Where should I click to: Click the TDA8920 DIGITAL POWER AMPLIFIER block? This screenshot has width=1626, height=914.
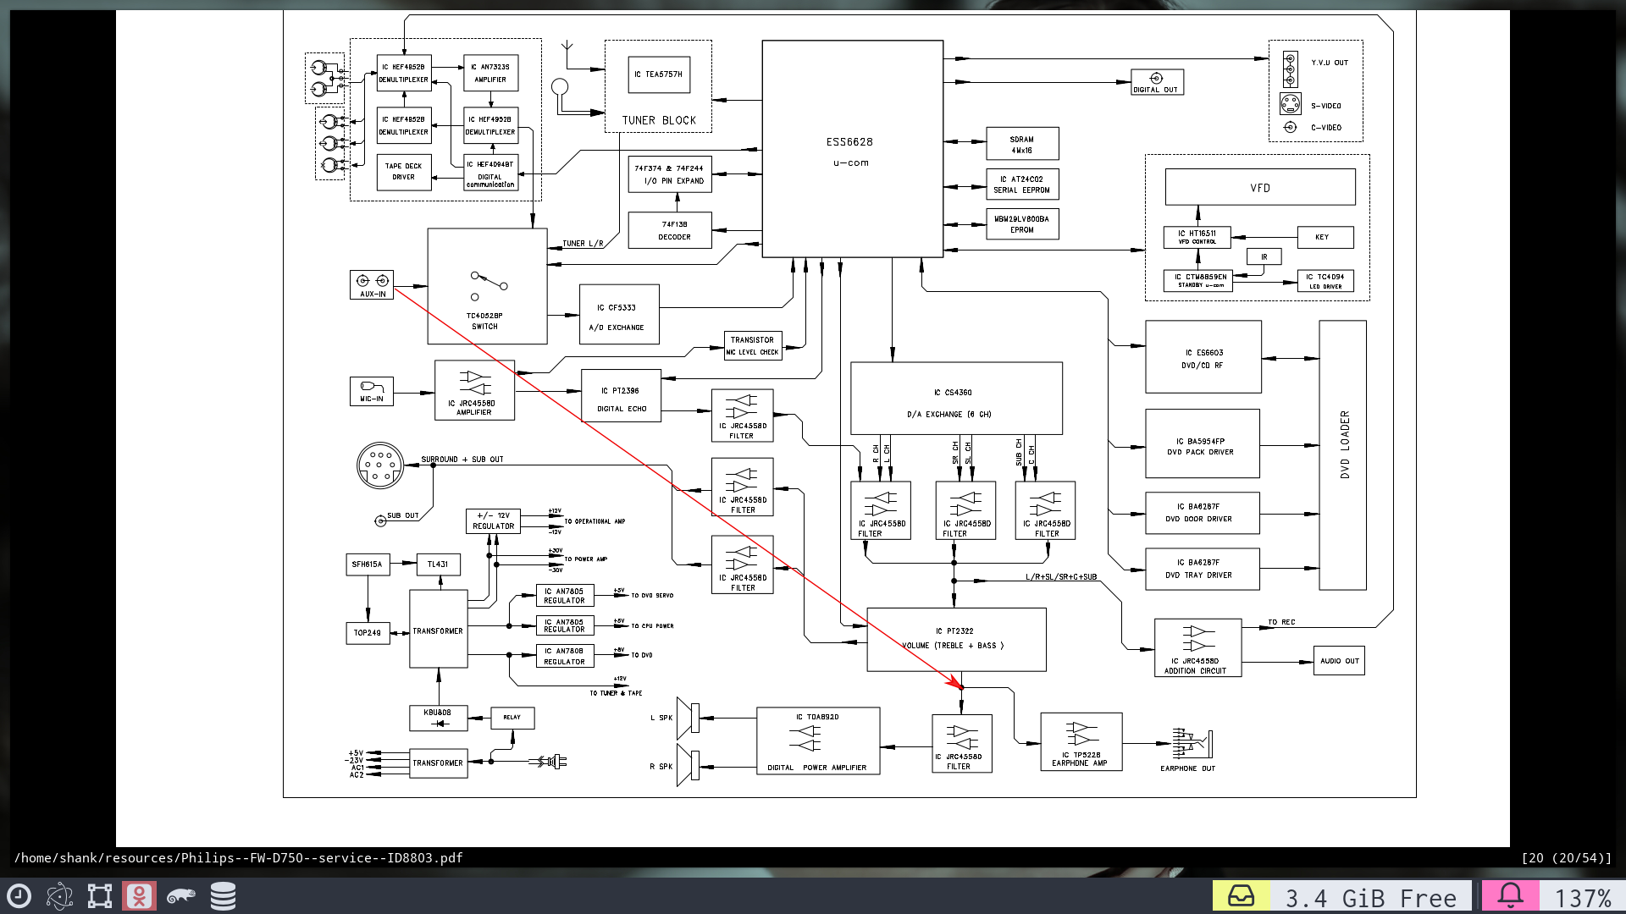[x=818, y=741]
